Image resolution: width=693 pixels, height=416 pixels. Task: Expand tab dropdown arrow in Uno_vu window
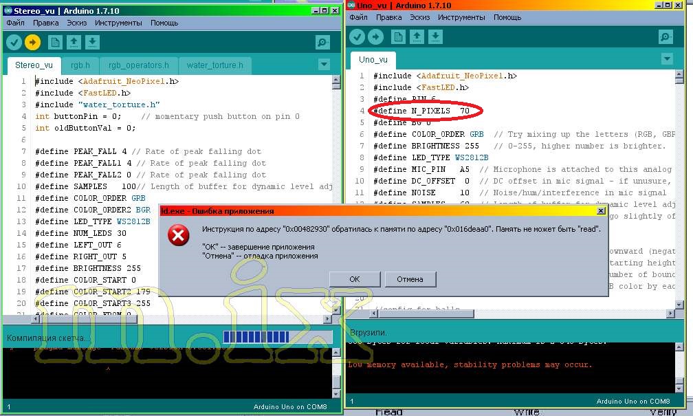(665, 59)
